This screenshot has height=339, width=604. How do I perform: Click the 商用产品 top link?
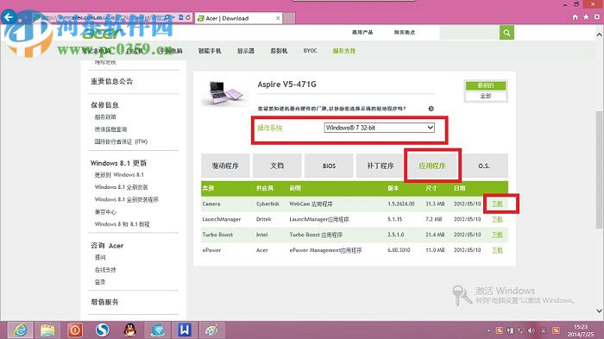(362, 33)
